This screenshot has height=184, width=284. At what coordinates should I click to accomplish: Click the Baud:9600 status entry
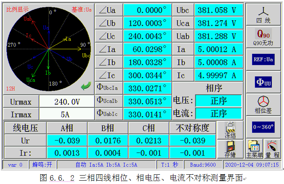pyautogui.click(x=203, y=165)
